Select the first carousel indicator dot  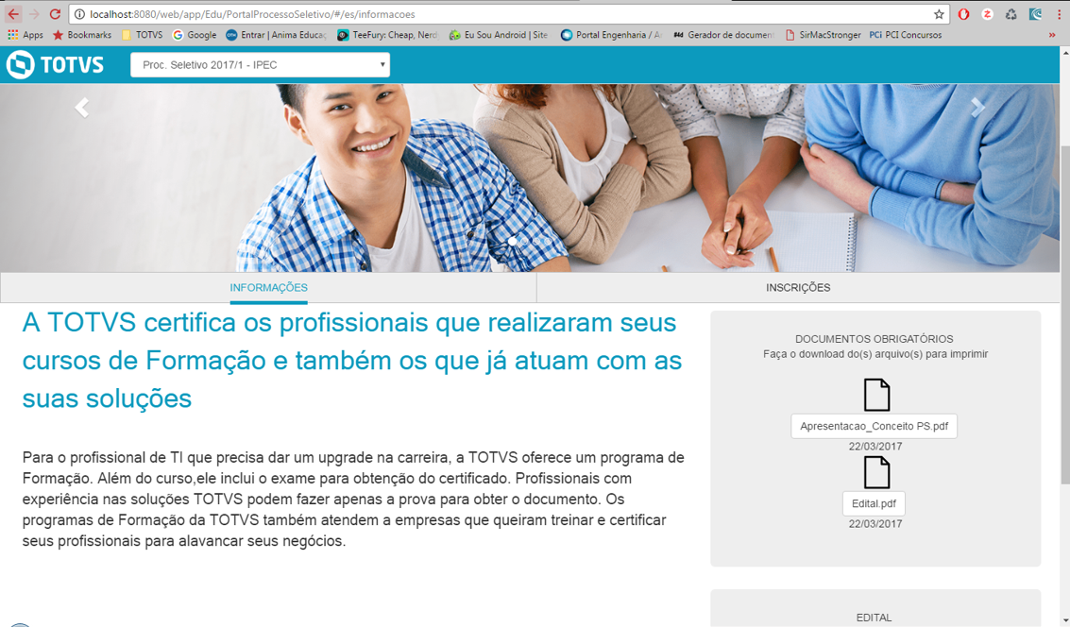click(x=513, y=241)
